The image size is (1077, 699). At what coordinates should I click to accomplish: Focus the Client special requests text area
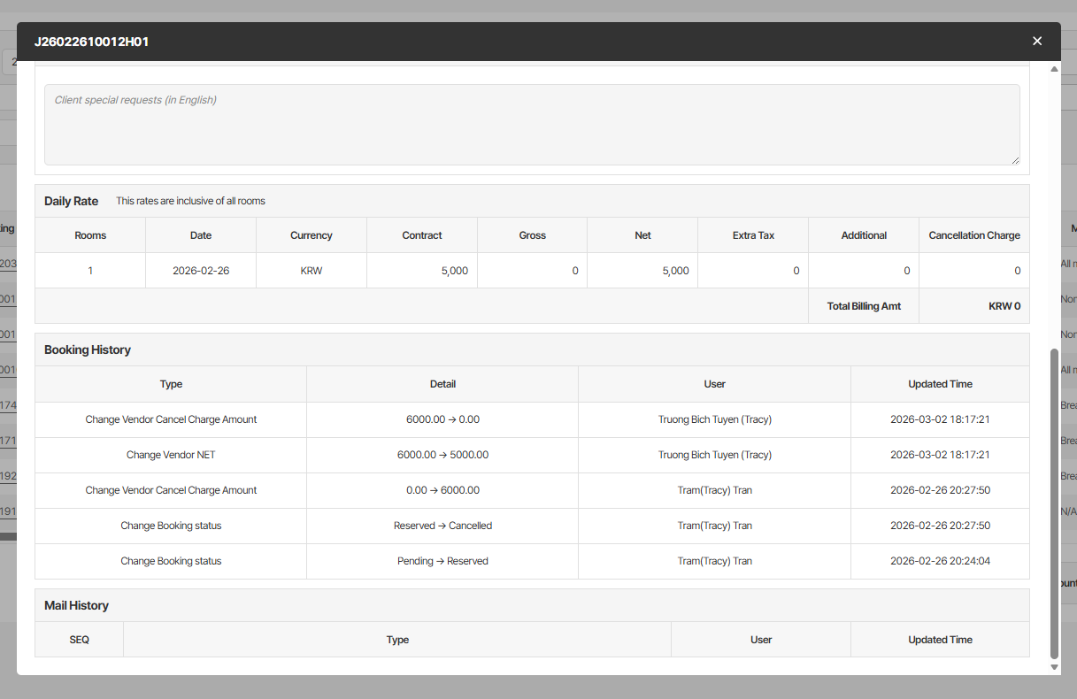coord(532,125)
